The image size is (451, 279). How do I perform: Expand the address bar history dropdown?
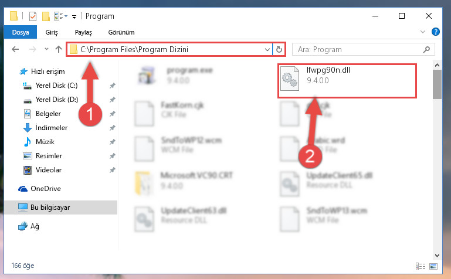[x=267, y=49]
